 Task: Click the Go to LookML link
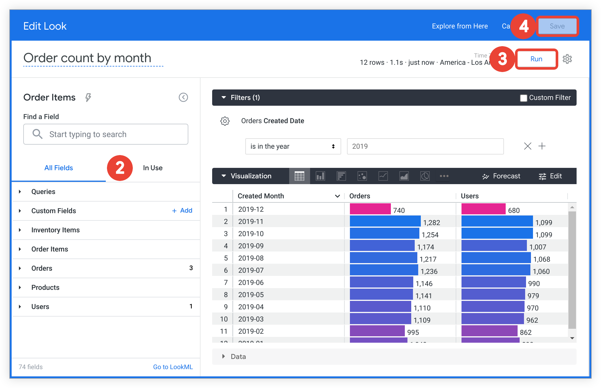pyautogui.click(x=173, y=367)
